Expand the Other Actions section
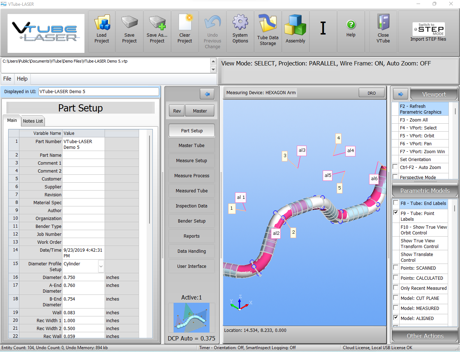The image size is (460, 352). pos(425,336)
